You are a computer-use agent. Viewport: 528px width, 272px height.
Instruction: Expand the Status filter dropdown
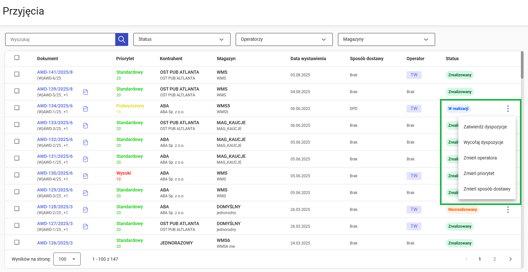tap(182, 39)
